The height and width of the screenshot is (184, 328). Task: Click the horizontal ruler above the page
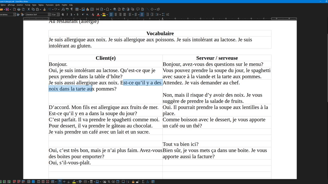(160, 19)
